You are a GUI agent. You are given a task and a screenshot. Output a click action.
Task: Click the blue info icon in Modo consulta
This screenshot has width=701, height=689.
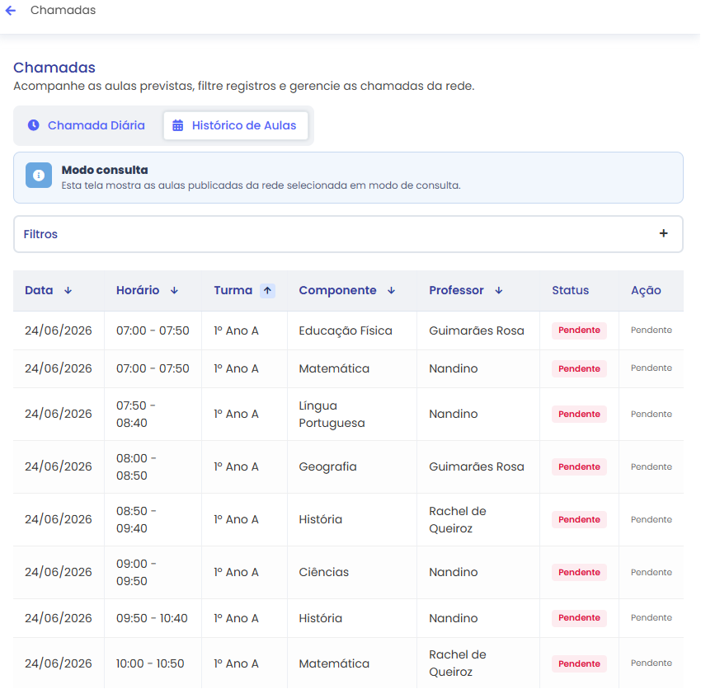coord(39,176)
